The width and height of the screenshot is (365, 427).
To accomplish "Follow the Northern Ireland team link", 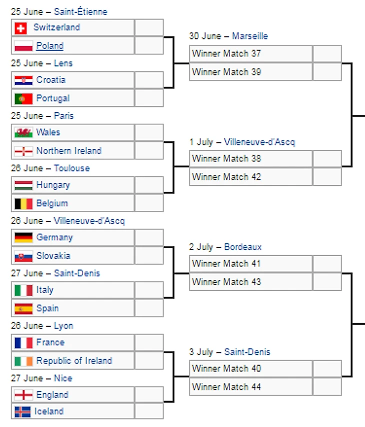I will click(69, 151).
